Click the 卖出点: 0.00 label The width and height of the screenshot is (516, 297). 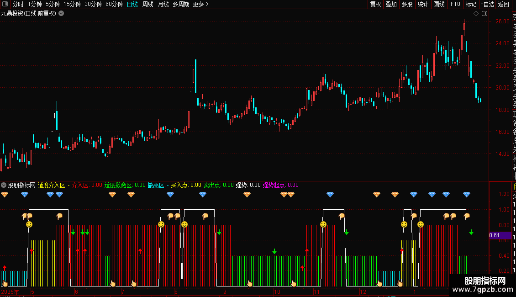tap(219, 185)
